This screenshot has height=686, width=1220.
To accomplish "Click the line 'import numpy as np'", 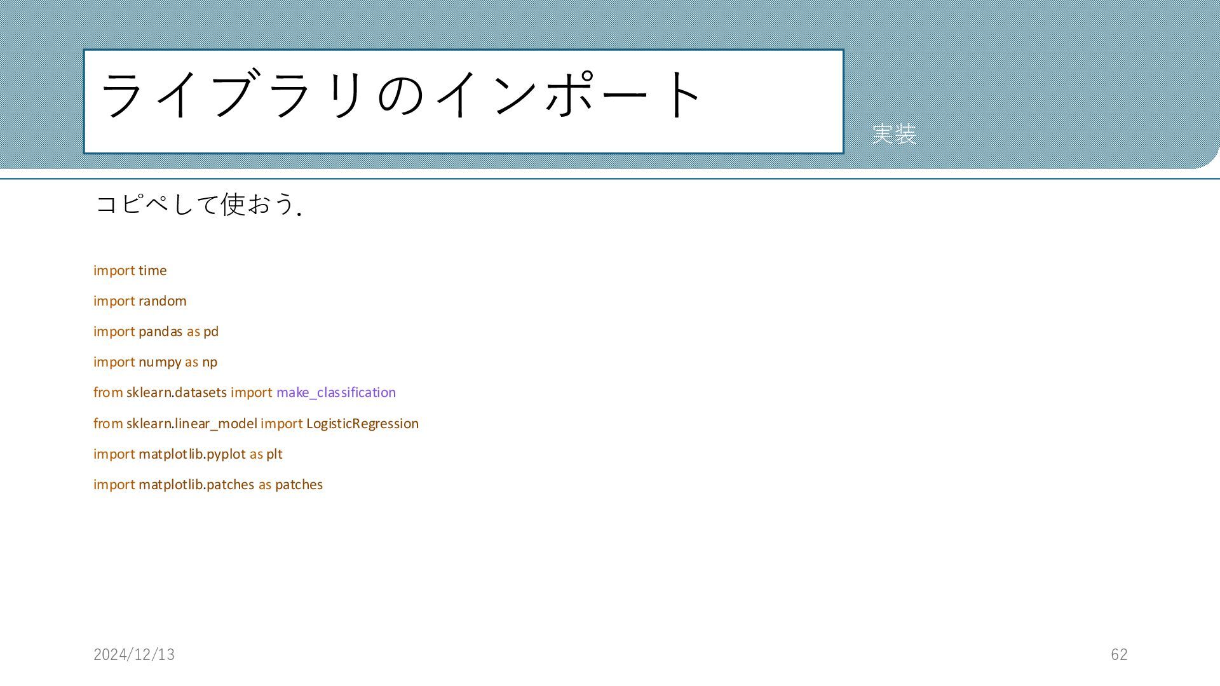I will point(155,362).
